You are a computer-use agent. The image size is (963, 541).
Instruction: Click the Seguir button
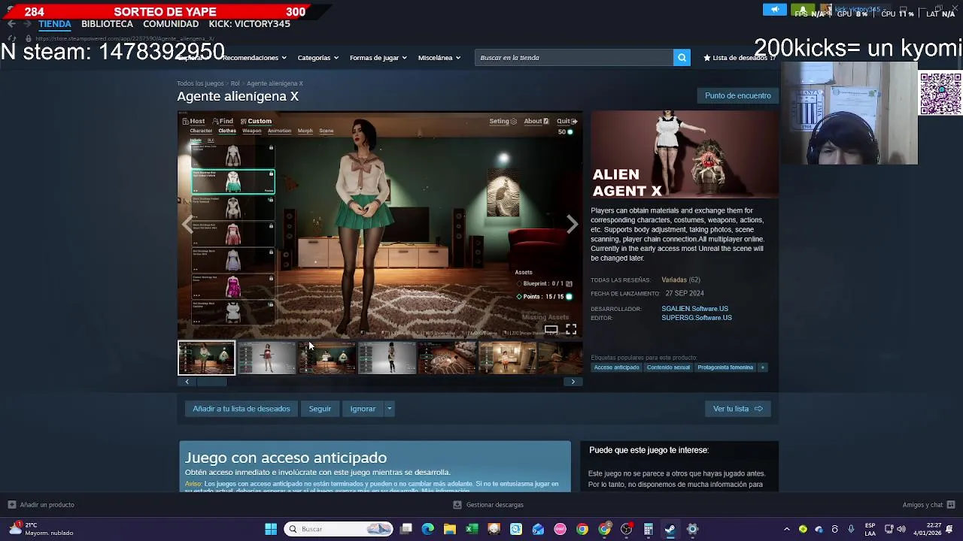click(x=320, y=409)
